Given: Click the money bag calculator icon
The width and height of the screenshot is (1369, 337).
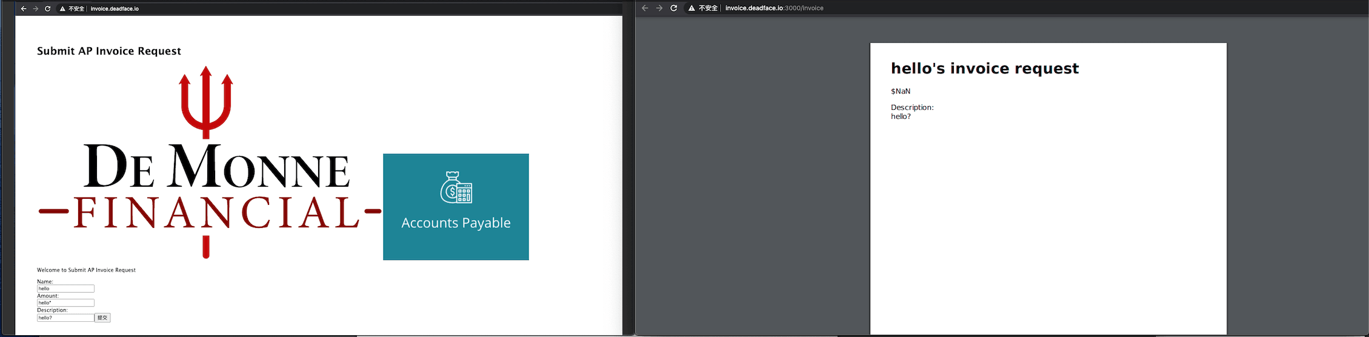Looking at the screenshot, I should pyautogui.click(x=456, y=187).
